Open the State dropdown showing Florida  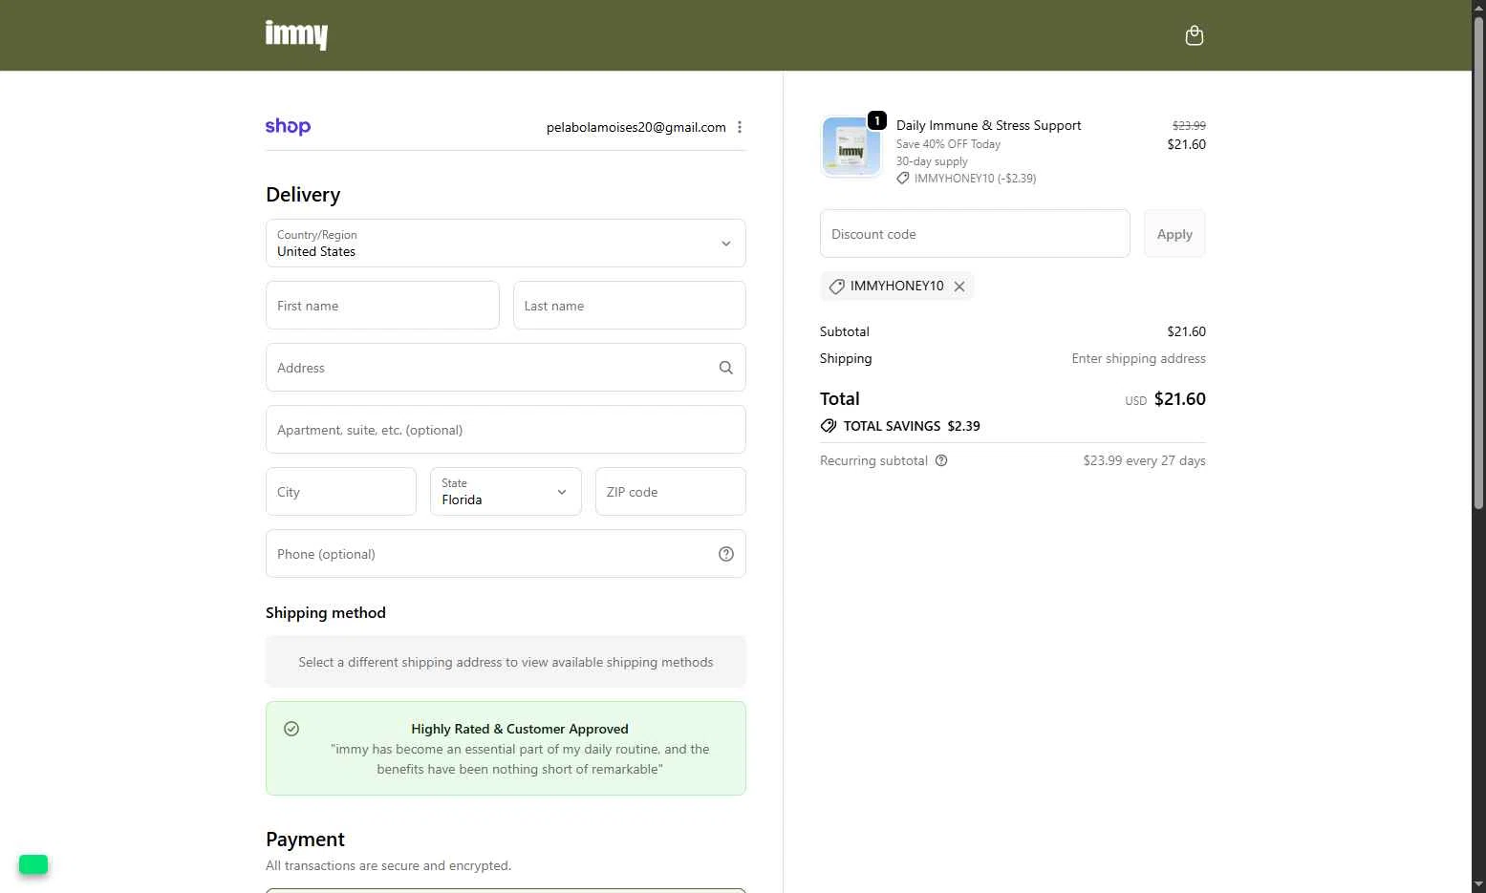click(506, 492)
